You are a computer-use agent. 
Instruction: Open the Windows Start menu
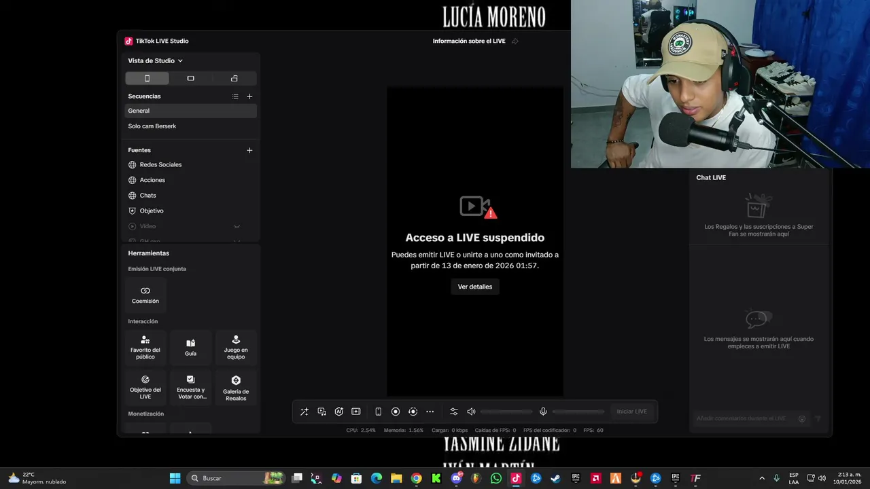pyautogui.click(x=175, y=478)
